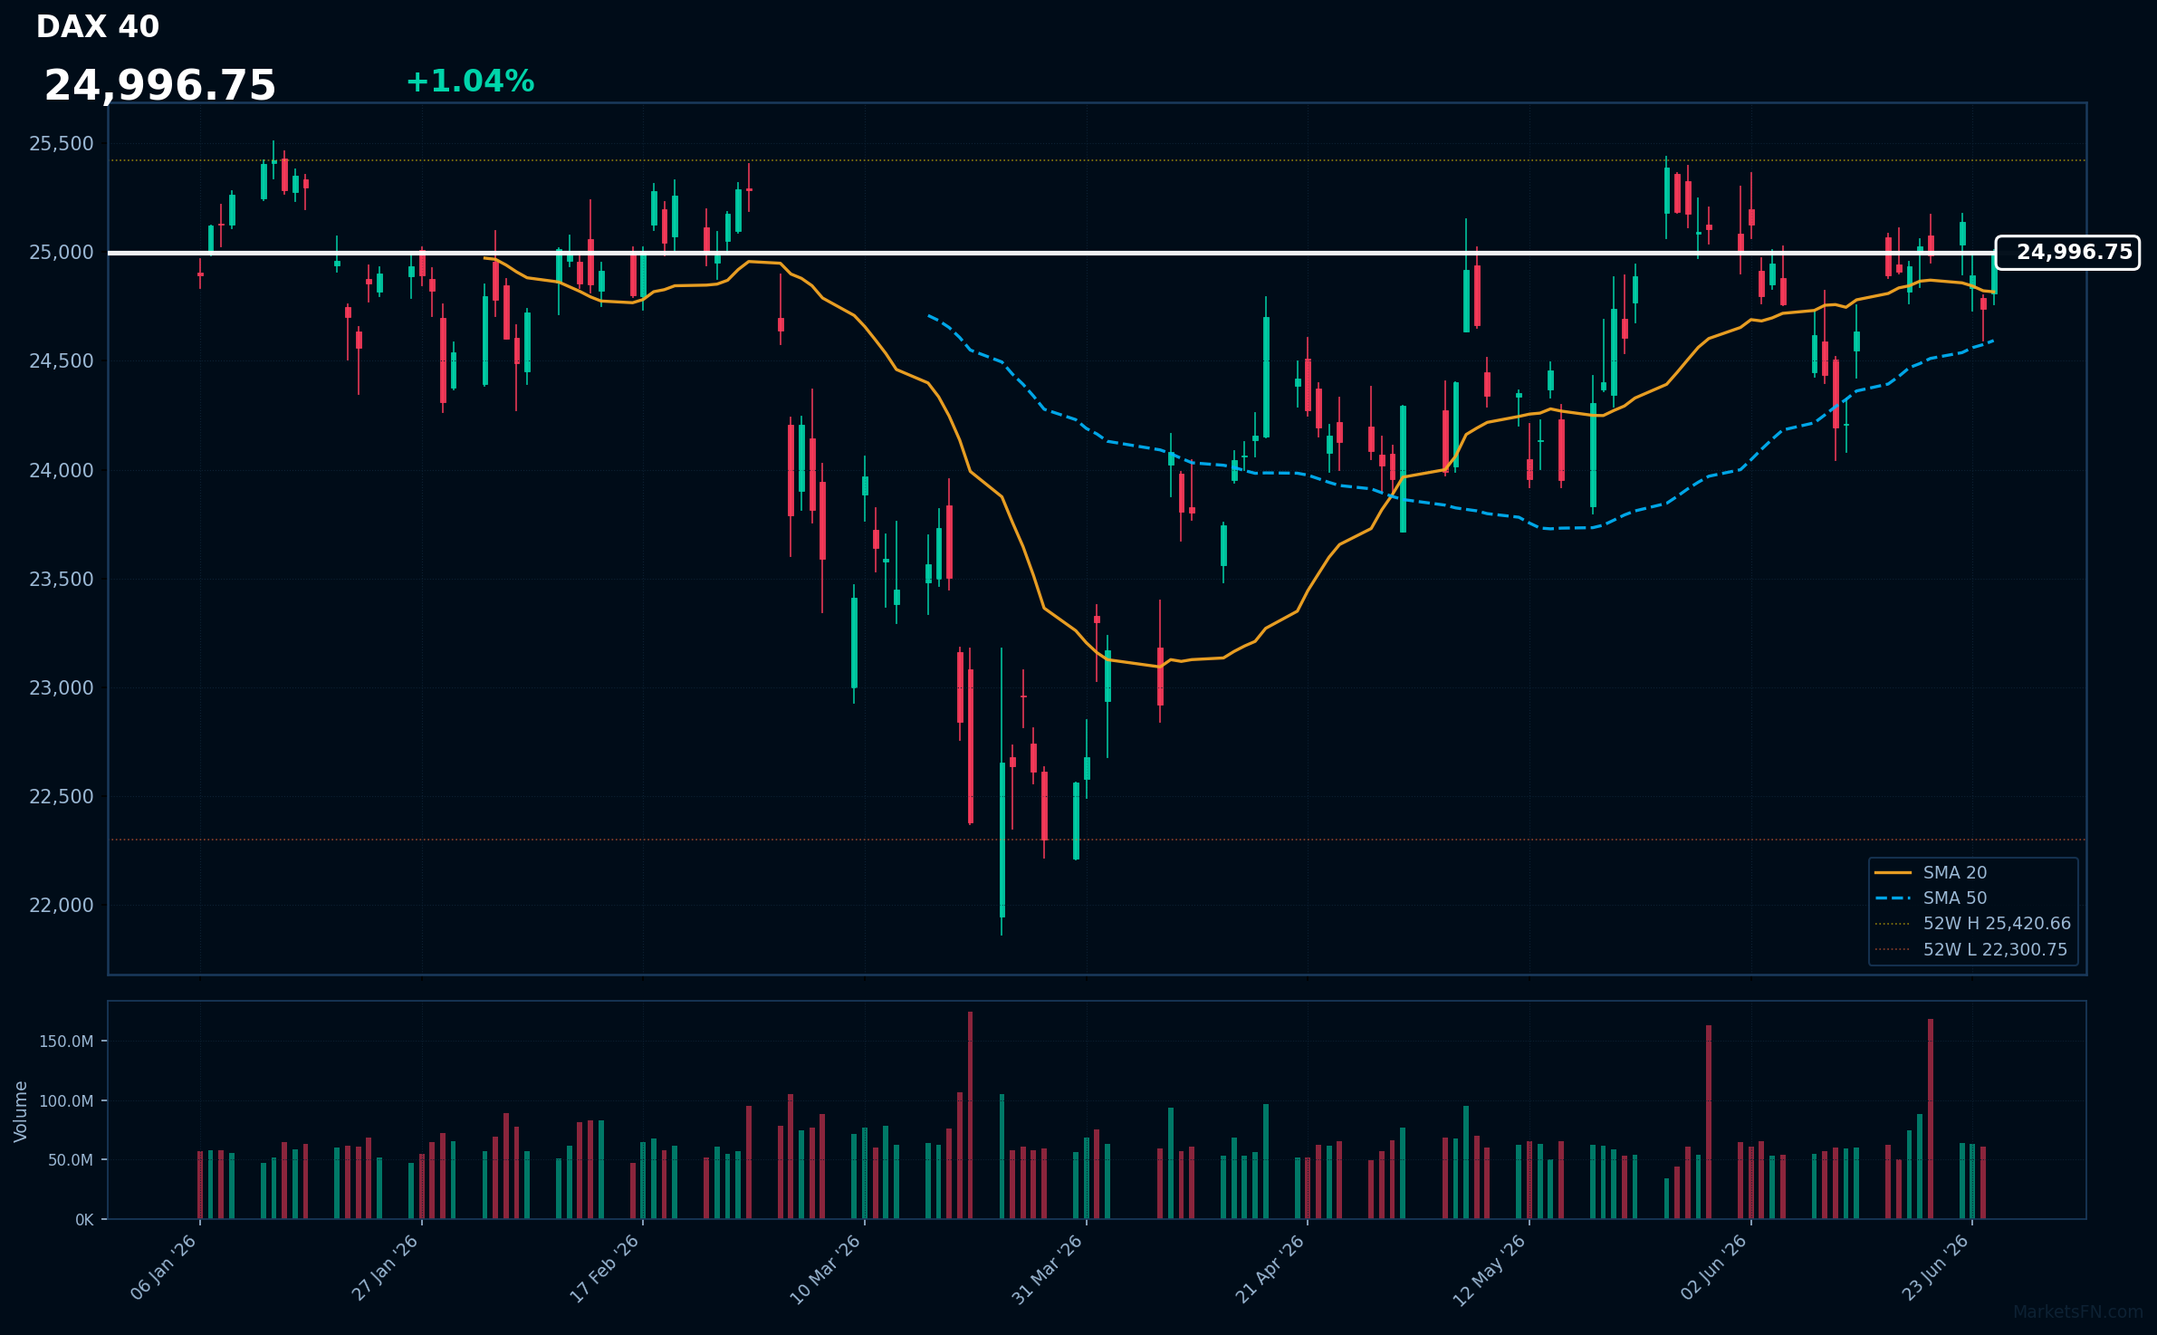Click the 24,500 y-axis label
Viewport: 2157px width, 1335px height.
62,360
